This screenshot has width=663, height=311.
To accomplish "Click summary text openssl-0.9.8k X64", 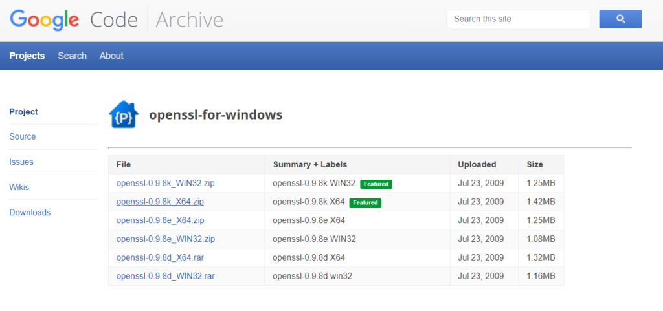I will (x=309, y=202).
